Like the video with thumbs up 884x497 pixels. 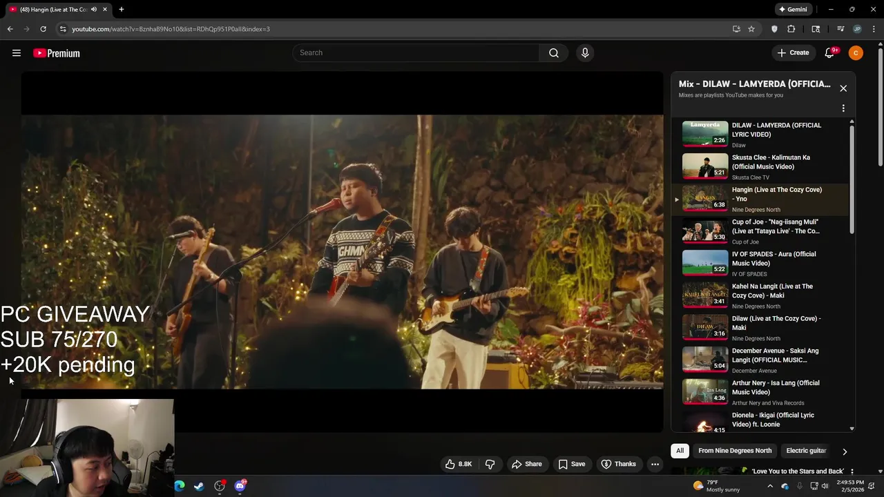pyautogui.click(x=459, y=464)
